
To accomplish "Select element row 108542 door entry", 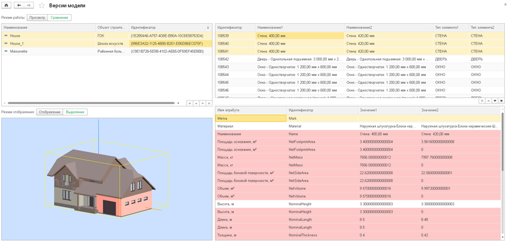I will [x=360, y=59].
